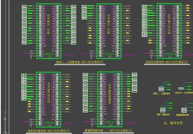
Task: Click the 低压技术配电间 ARTU-K32仪表各1只 caption
Action: [x=49, y=131]
